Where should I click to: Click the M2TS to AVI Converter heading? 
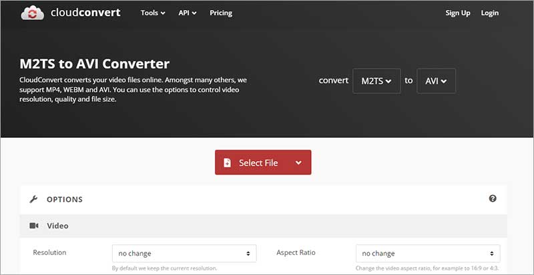point(95,64)
